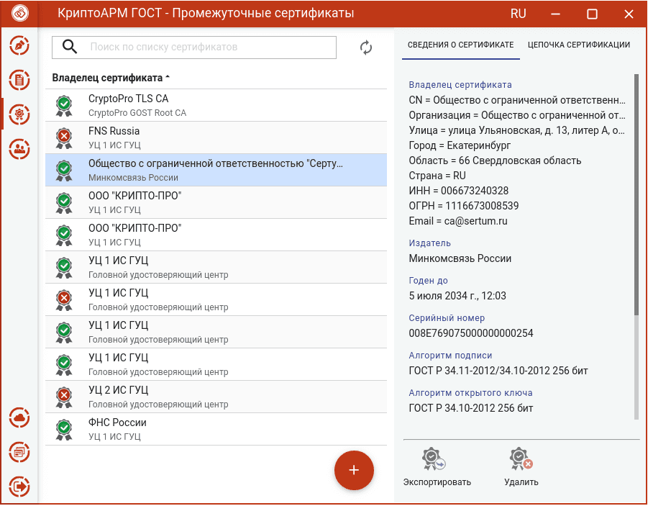The width and height of the screenshot is (648, 506).
Task: Click the Город = Екатеринбург line
Action: tap(460, 145)
